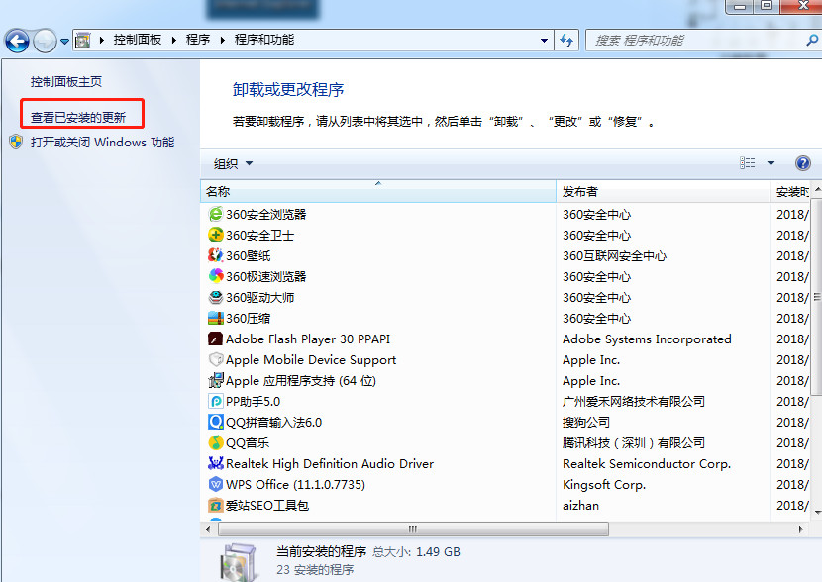The width and height of the screenshot is (822, 582).
Task: Click the 360极速浏览器 colorful icon
Action: click(x=216, y=276)
